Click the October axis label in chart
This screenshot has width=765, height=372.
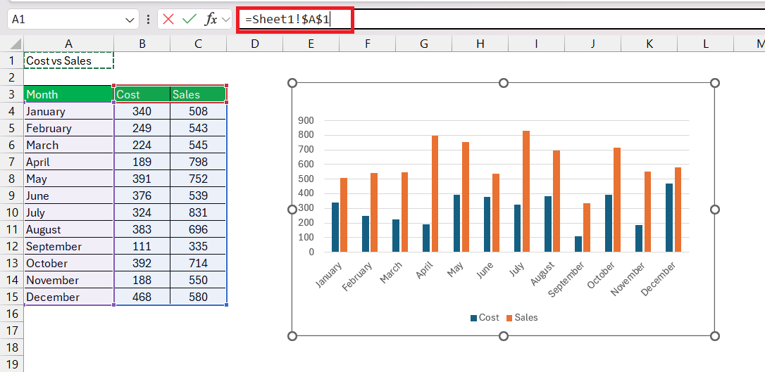click(x=601, y=275)
